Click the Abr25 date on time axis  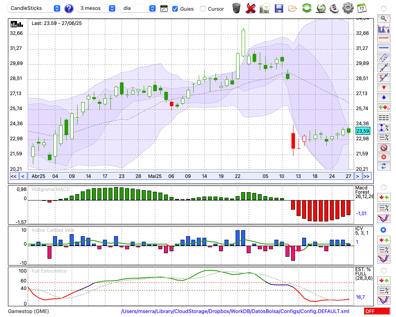(x=38, y=176)
